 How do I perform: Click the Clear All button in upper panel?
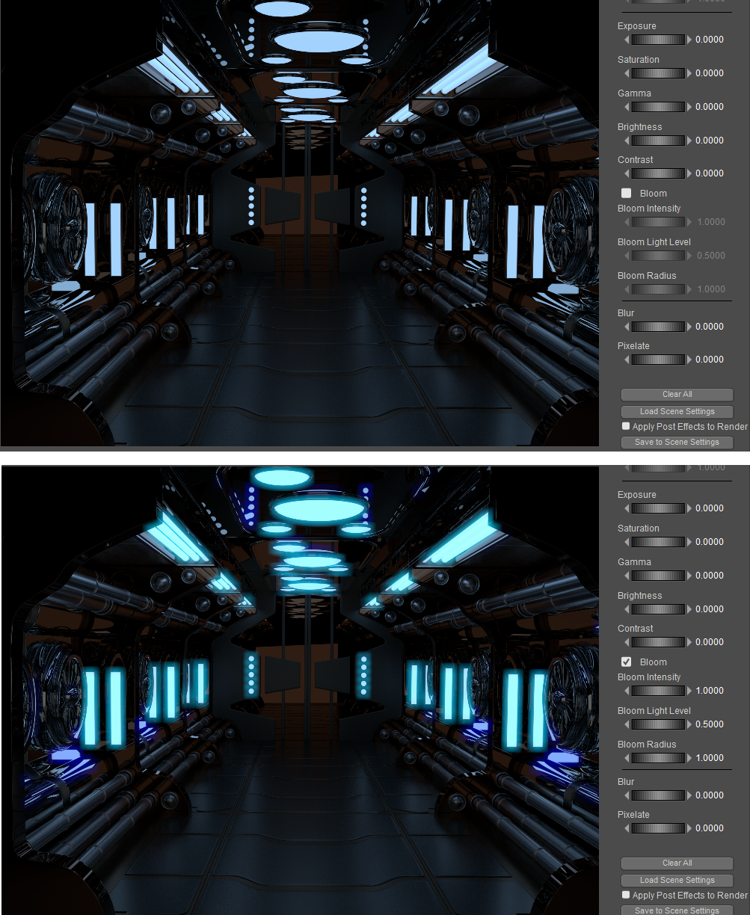[677, 395]
